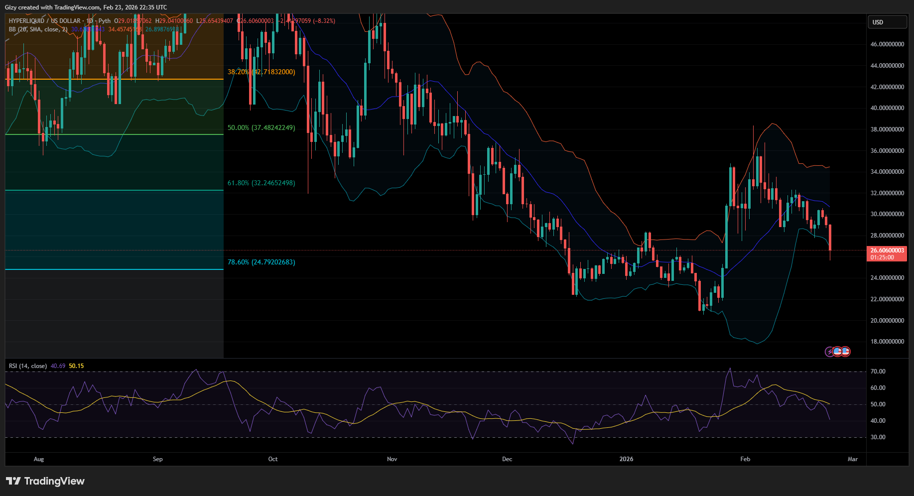914x496 pixels.
Task: Click the rightmost US flag event marker
Action: click(x=845, y=352)
